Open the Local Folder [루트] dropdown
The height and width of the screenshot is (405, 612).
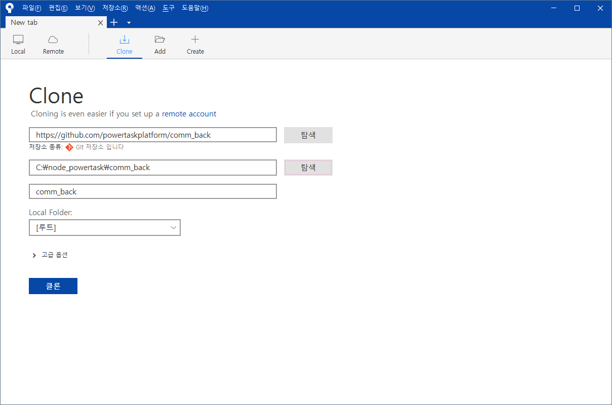(105, 228)
